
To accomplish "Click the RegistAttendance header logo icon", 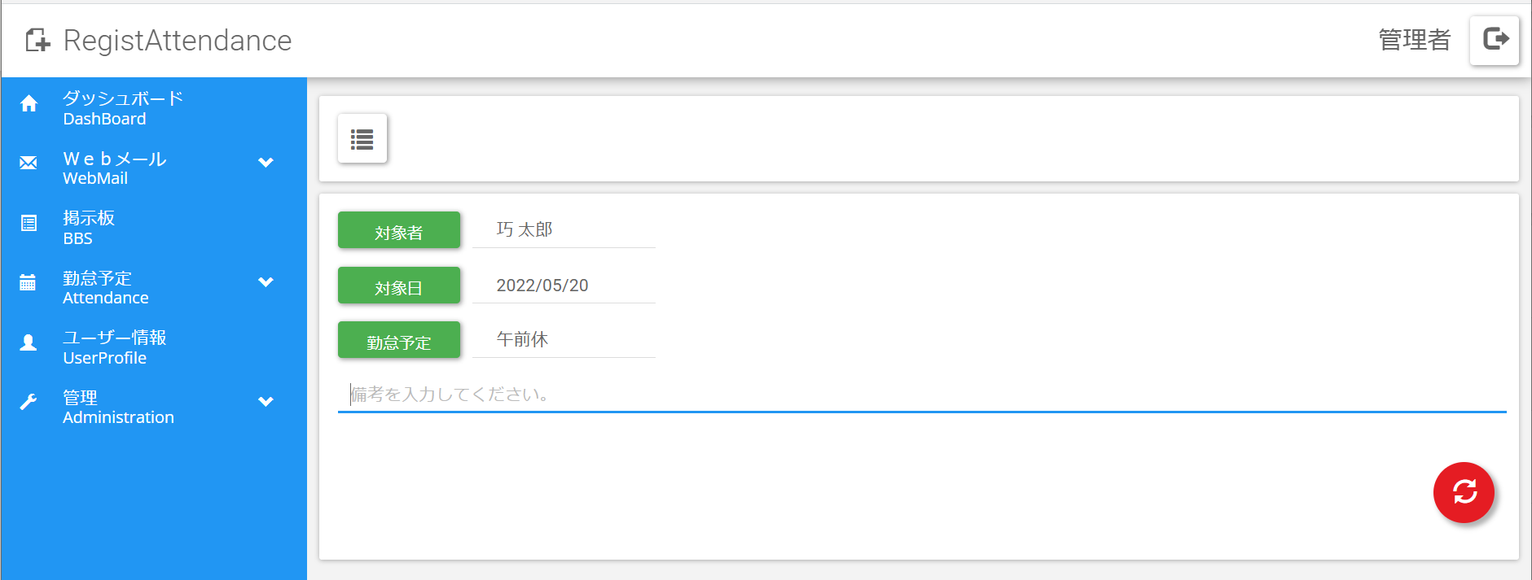I will [37, 40].
